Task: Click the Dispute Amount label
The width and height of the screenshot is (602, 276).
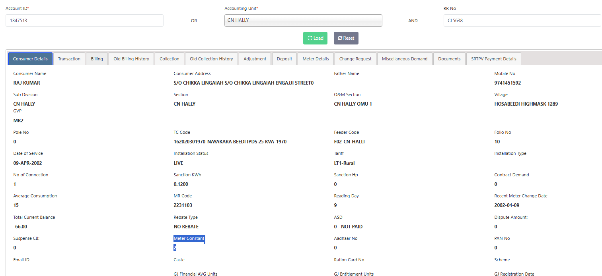Action: [511, 217]
